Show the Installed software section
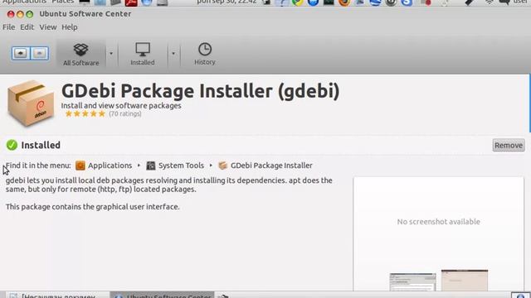Viewport: 531px width, 298px height. click(x=143, y=54)
